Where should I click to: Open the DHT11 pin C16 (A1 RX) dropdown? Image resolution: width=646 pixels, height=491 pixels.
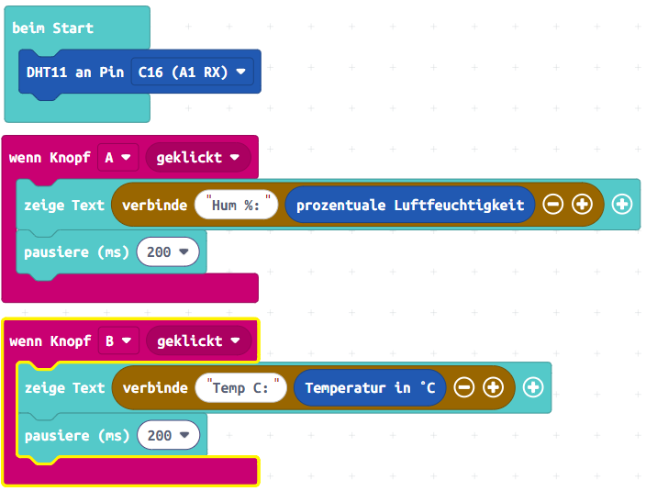192,72
